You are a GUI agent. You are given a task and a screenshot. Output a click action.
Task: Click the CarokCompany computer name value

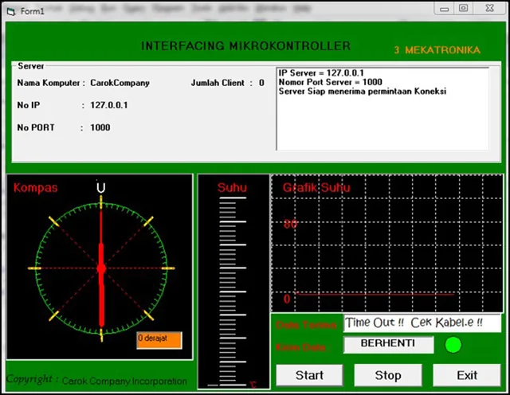120,84
